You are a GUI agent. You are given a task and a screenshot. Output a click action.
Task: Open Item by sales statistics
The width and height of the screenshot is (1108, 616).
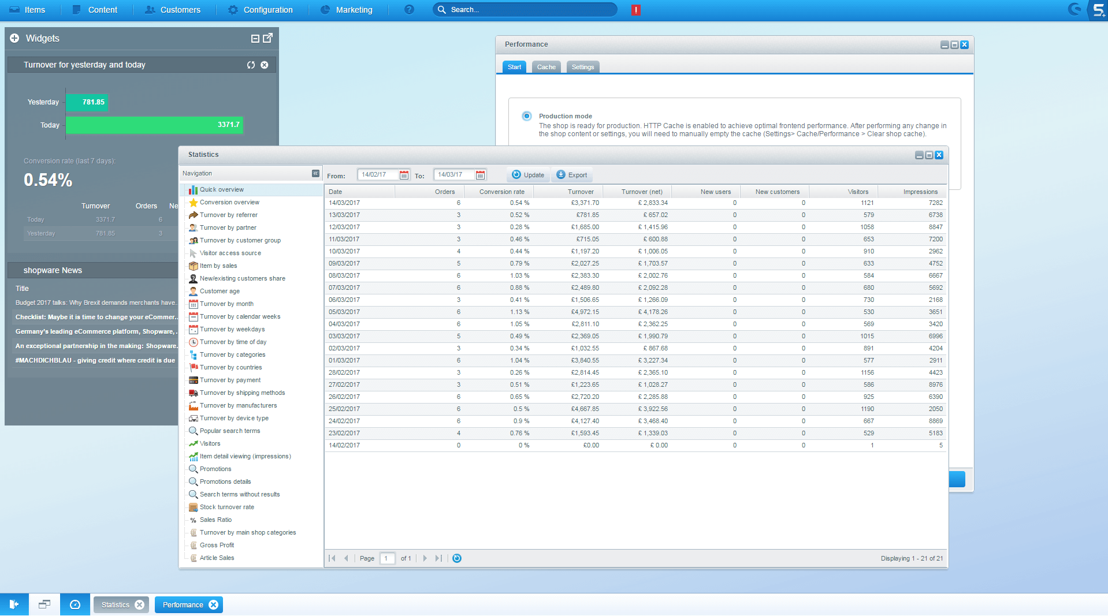tap(218, 266)
